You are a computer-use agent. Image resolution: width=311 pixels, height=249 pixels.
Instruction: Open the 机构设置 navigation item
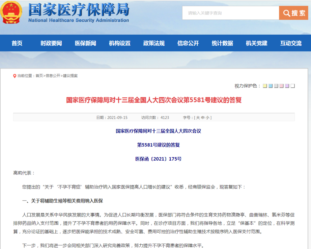pos(120,43)
